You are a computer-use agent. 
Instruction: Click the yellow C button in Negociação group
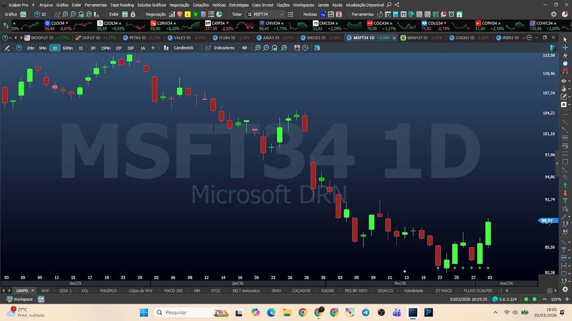click(188, 14)
